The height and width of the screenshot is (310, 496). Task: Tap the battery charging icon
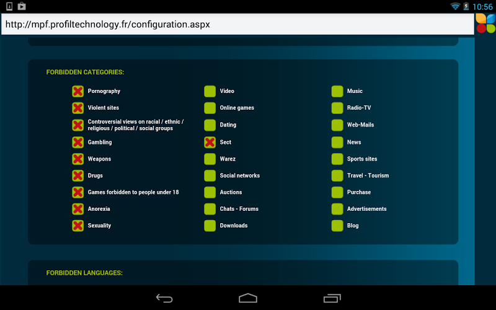point(466,6)
